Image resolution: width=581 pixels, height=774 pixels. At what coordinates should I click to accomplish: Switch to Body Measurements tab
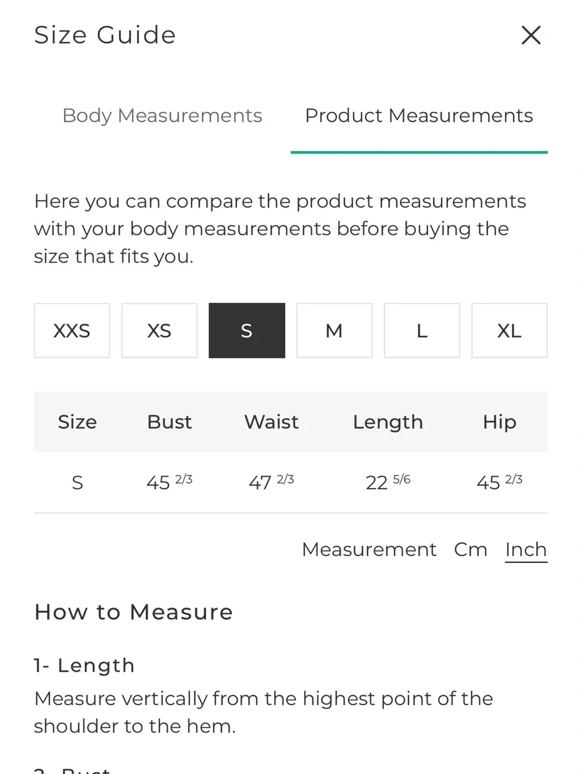click(x=162, y=116)
